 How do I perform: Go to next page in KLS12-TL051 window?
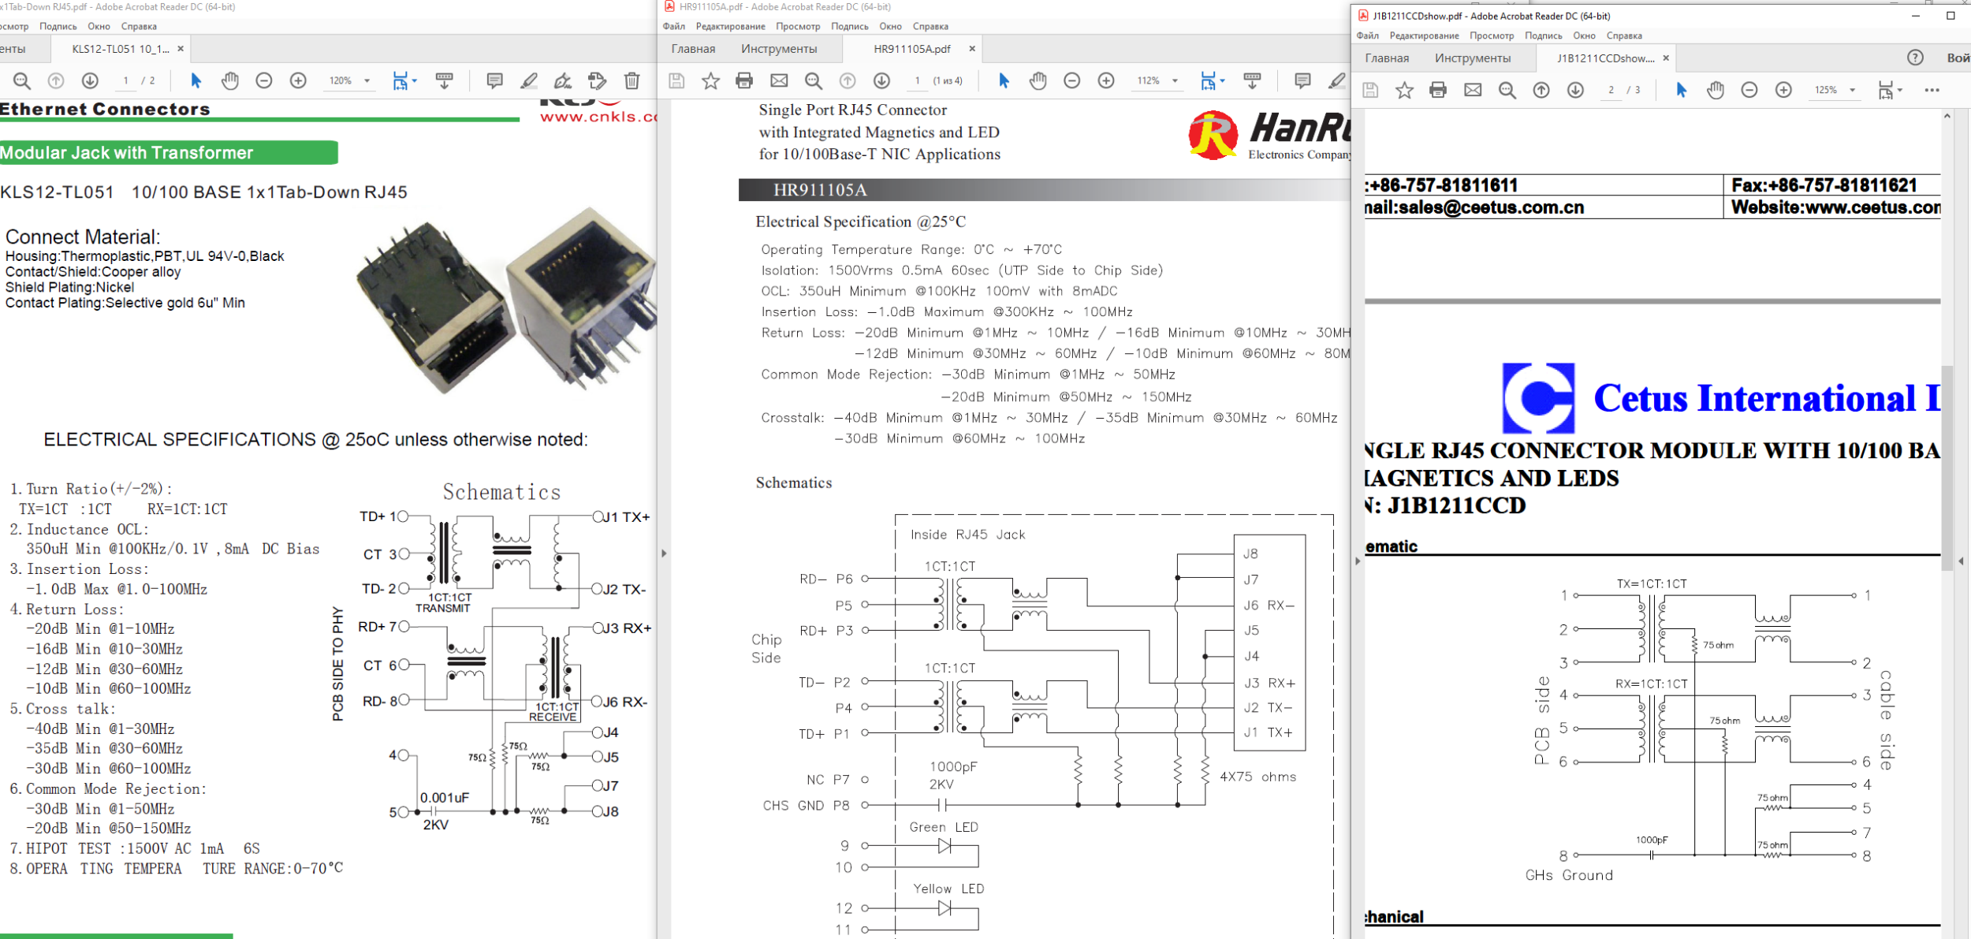click(x=90, y=80)
